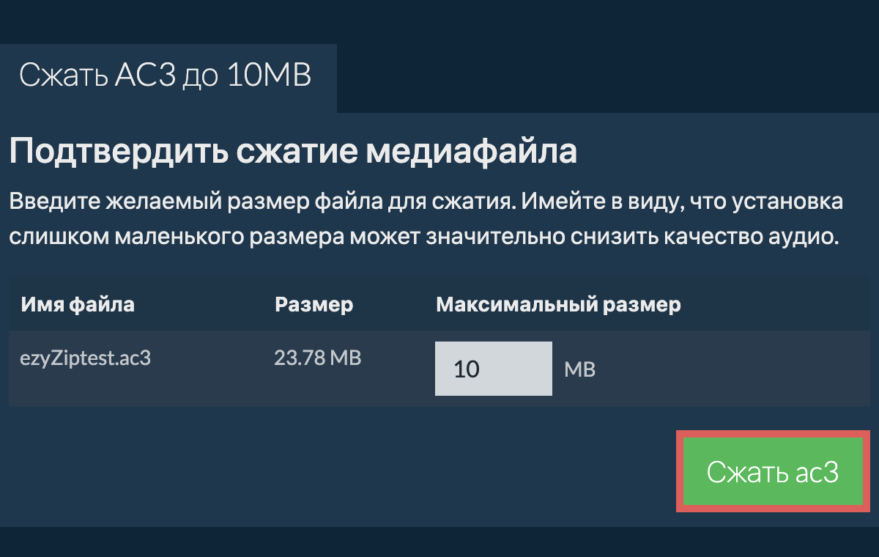
Task: Click the "Имя файла" column header
Action: pyautogui.click(x=78, y=304)
